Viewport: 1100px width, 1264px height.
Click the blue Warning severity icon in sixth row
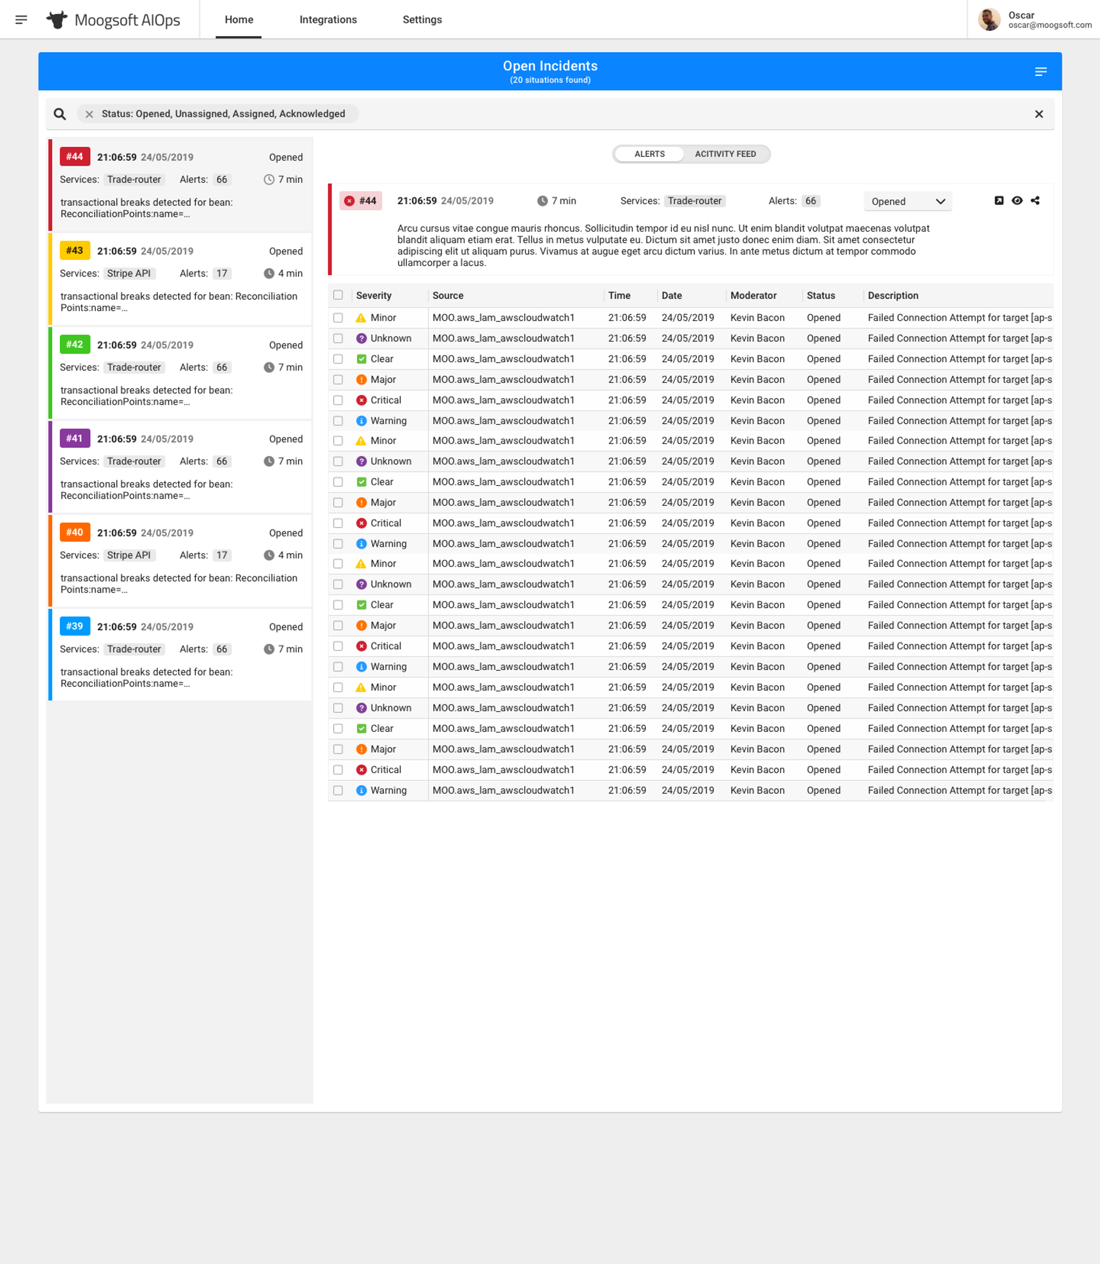pos(361,421)
